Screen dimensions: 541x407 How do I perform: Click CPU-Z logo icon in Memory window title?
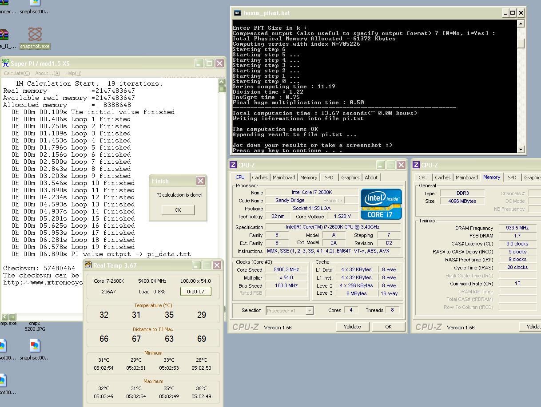coord(416,165)
